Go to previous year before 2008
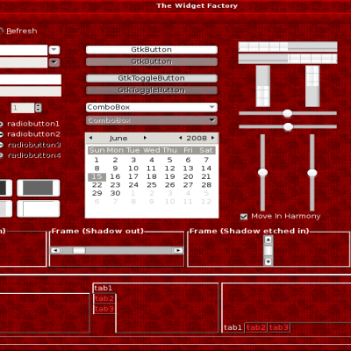 [x=180, y=138]
